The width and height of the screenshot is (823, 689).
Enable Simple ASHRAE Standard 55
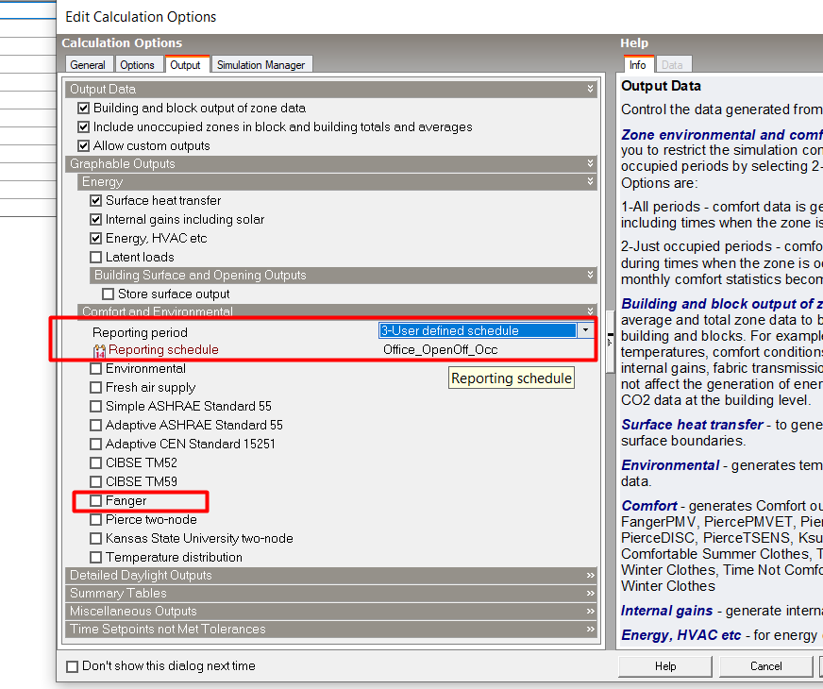[x=95, y=406]
